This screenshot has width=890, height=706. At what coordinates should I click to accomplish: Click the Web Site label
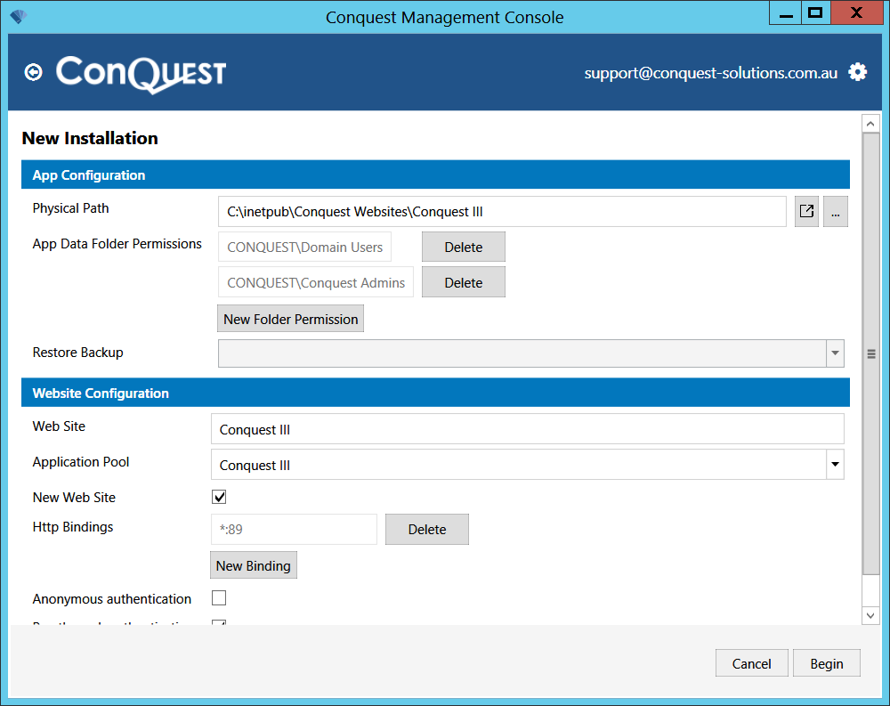click(59, 426)
